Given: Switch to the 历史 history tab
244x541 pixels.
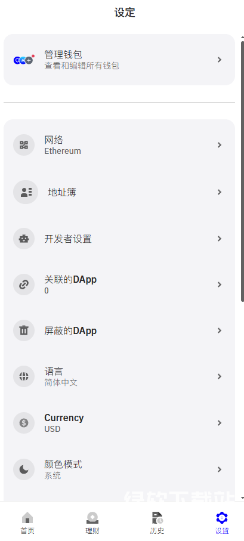Looking at the screenshot, I should [157, 523].
